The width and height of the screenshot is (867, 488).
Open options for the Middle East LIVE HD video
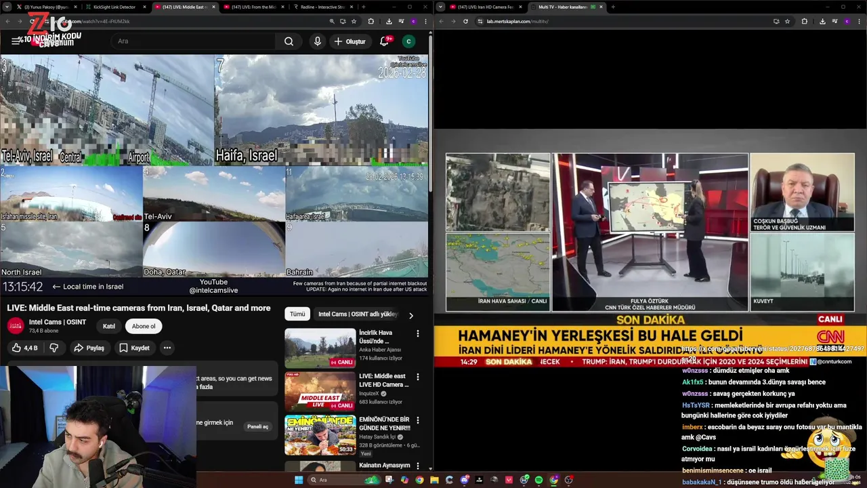coord(418,377)
